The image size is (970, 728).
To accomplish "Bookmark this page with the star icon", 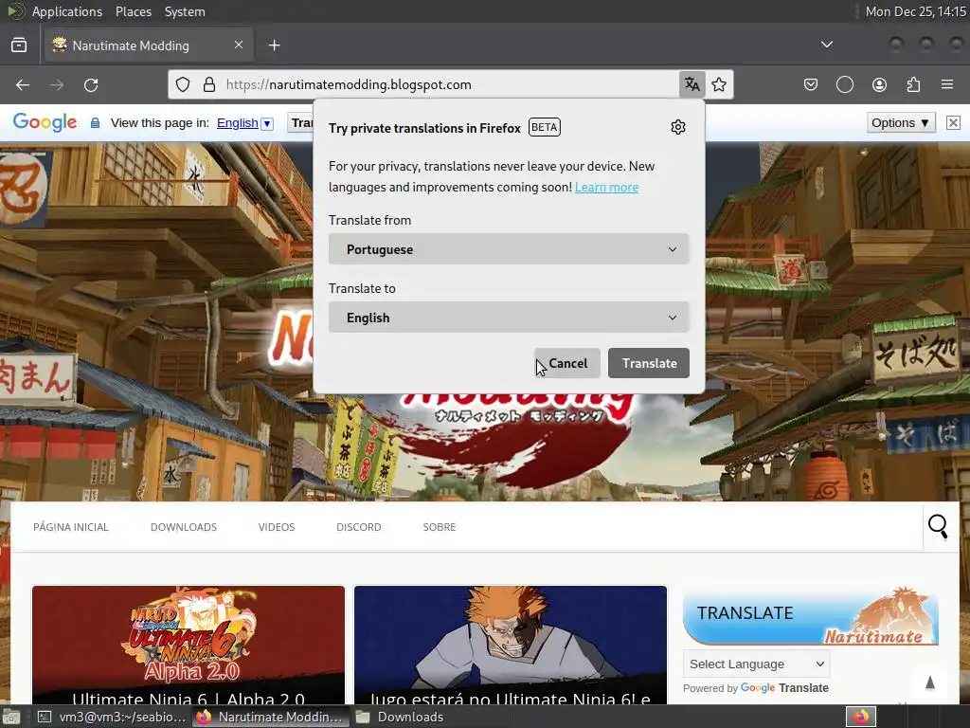I will pyautogui.click(x=719, y=84).
